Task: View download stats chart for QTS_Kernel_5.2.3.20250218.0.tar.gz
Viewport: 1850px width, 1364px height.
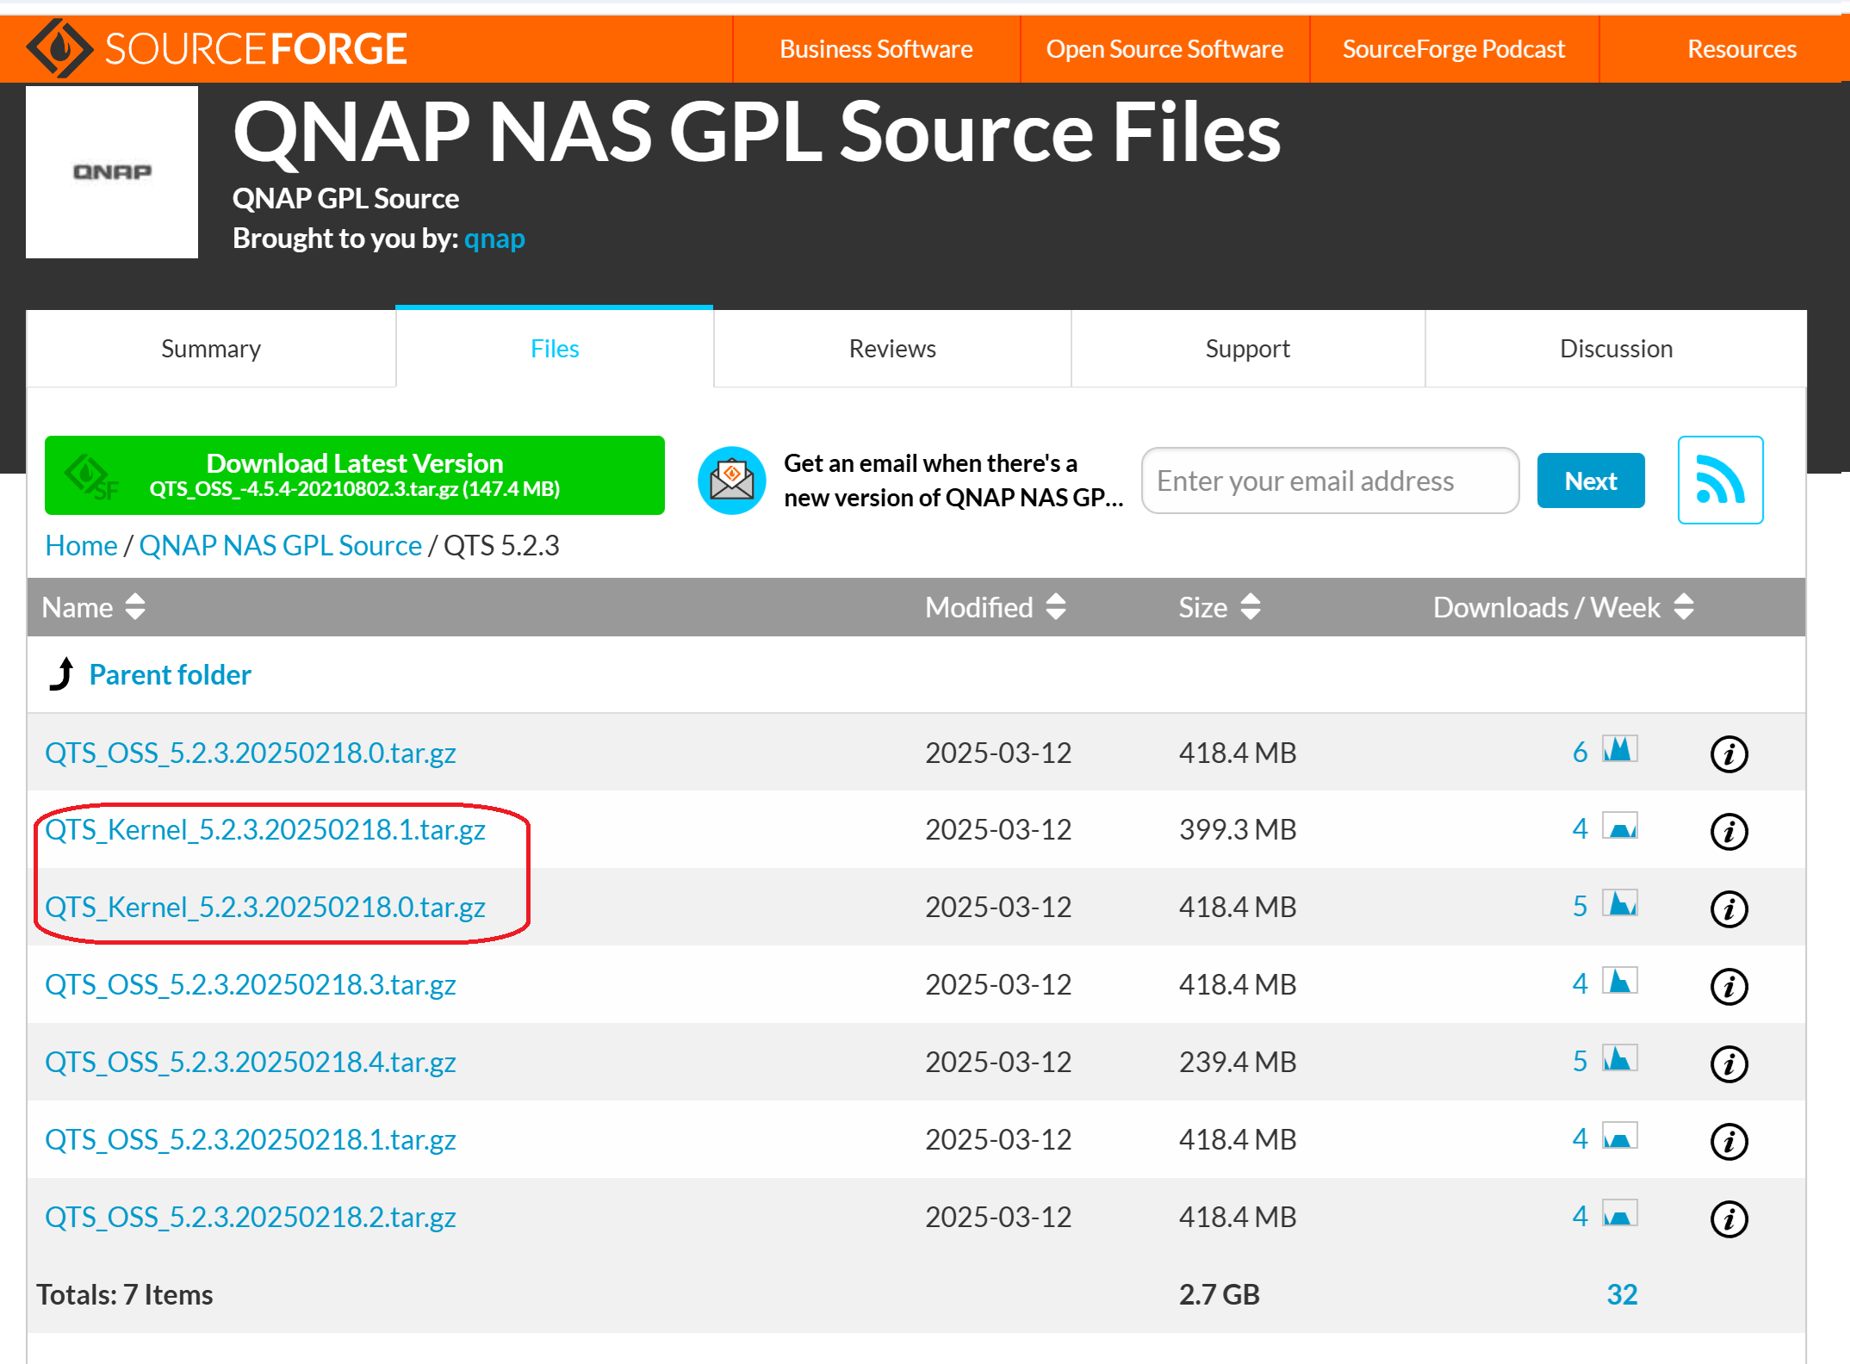Action: (x=1619, y=904)
